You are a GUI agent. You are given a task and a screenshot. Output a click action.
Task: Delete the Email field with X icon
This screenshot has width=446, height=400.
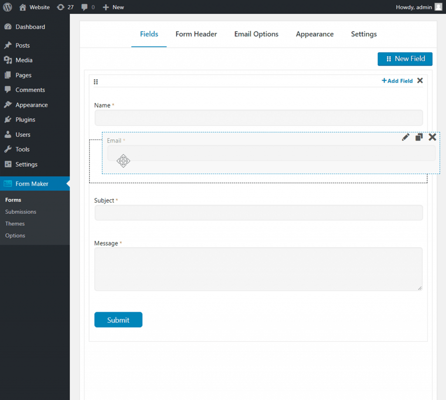coord(432,137)
